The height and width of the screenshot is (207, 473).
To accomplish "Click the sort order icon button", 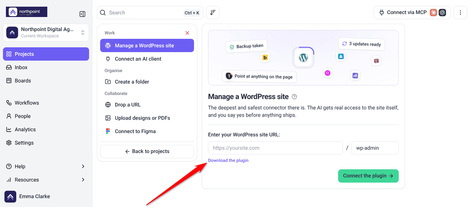I will (213, 13).
